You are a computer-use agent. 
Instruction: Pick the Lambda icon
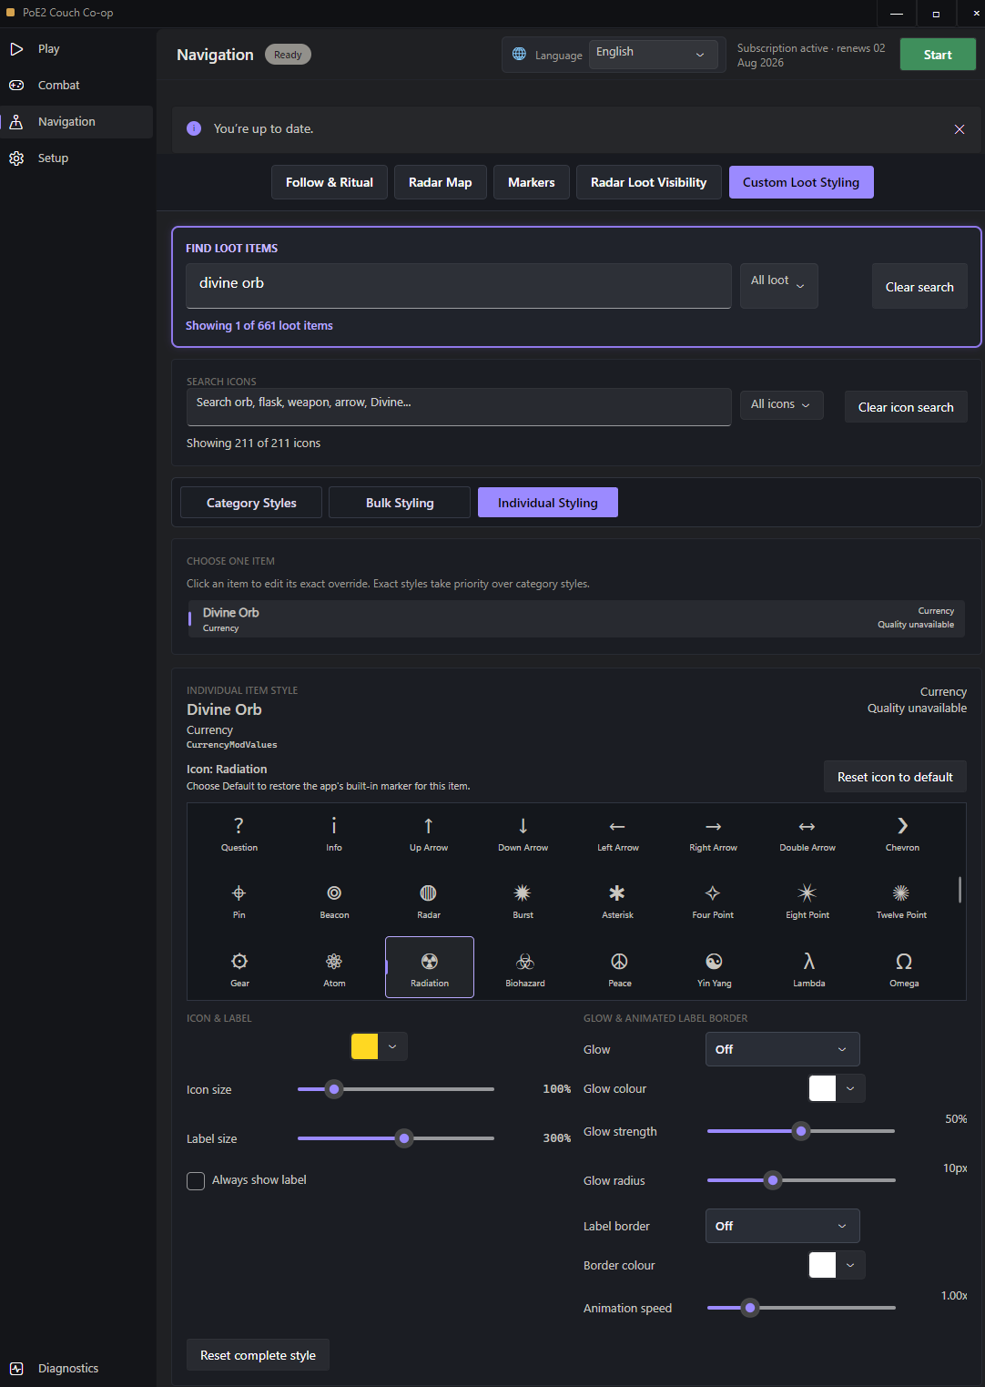(809, 968)
